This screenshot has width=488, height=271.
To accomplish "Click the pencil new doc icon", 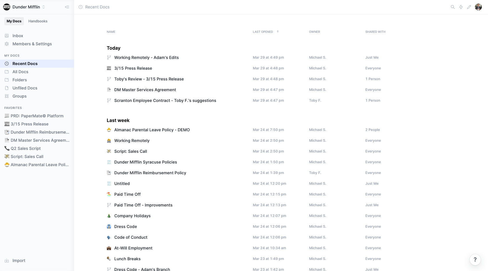I will 469,7.
